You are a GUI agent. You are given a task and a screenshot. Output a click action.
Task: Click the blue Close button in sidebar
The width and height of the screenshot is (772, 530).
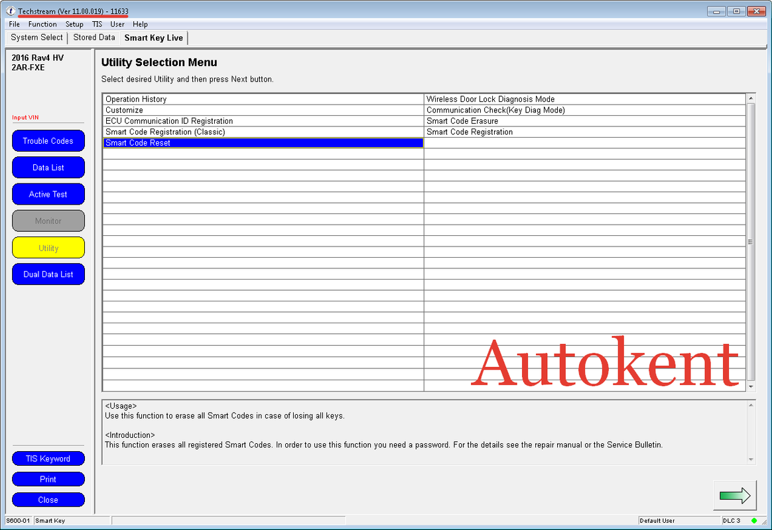coord(48,500)
